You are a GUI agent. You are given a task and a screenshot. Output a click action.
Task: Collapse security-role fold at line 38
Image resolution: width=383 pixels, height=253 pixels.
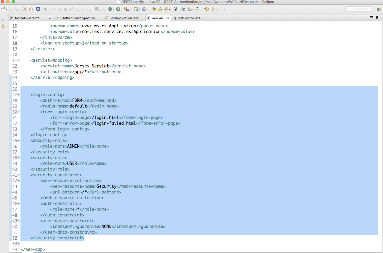[x=19, y=158]
